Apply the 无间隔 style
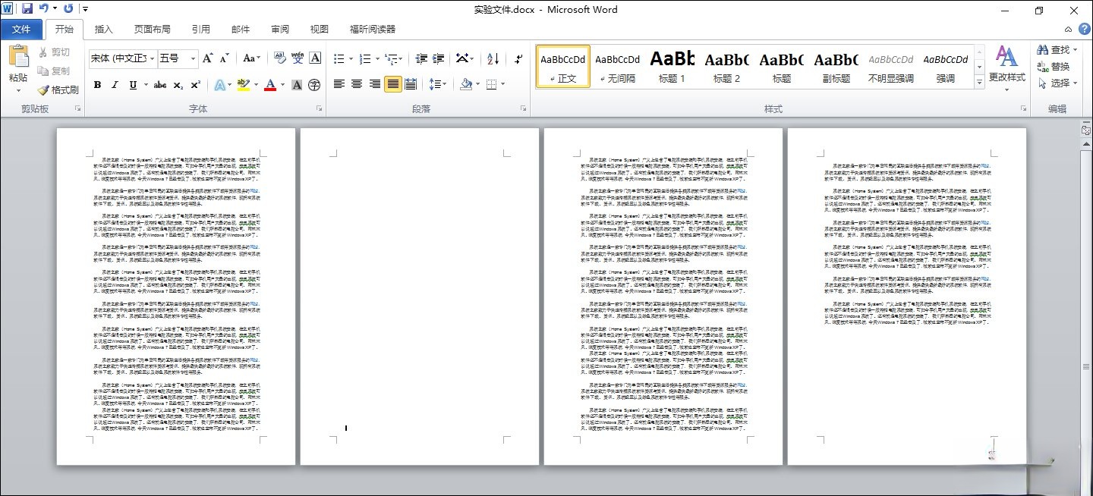 coord(618,66)
